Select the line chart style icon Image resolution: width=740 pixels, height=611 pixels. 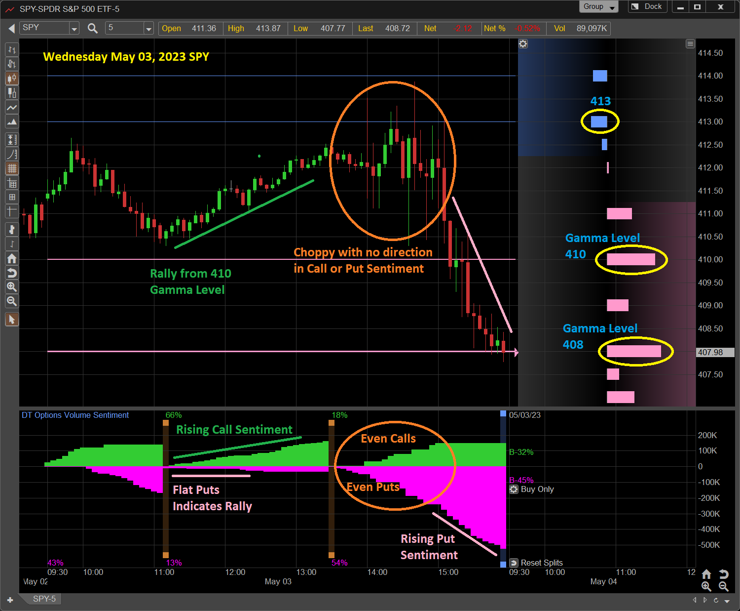pyautogui.click(x=12, y=107)
